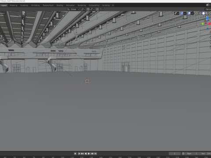Click the Start frame field

pos(192,154)
